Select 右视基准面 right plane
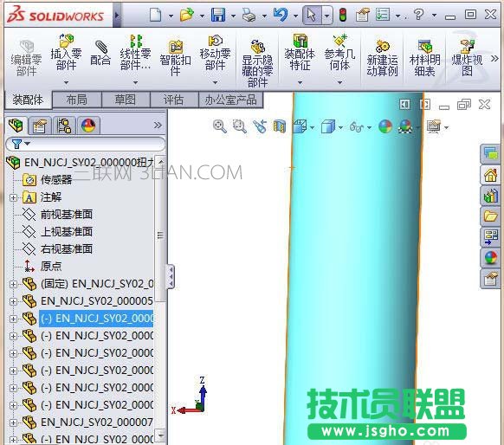Image resolution: width=504 pixels, height=445 pixels. [x=66, y=249]
